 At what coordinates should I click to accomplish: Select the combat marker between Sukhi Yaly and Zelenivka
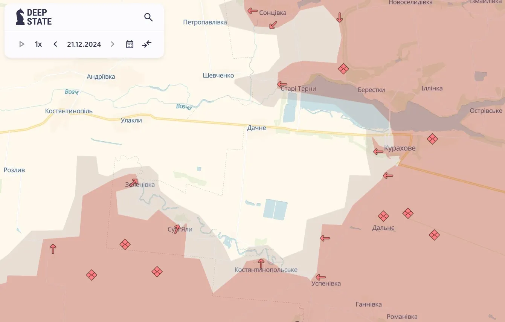(125, 244)
